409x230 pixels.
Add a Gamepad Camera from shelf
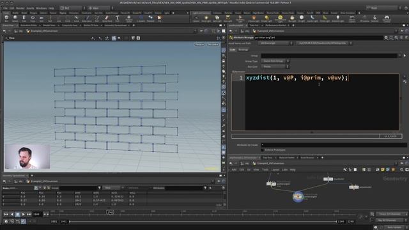pyautogui.click(x=387, y=19)
